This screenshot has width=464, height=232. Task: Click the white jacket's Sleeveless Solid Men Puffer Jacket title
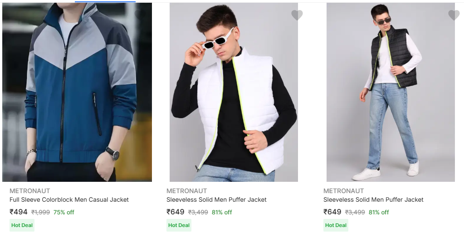coord(216,199)
